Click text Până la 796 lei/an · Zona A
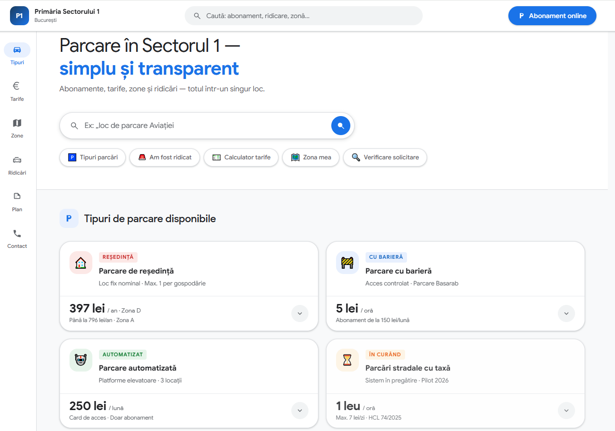This screenshot has height=431, width=615. tap(102, 320)
